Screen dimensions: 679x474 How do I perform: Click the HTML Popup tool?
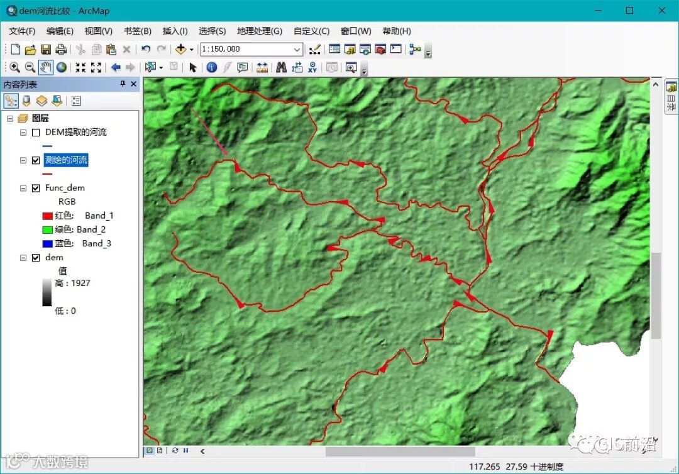pos(243,67)
